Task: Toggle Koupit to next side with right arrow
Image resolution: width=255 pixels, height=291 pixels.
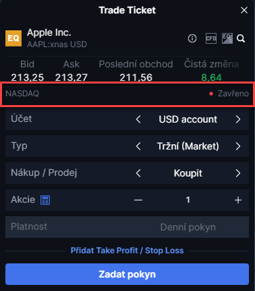Action: tap(238, 173)
